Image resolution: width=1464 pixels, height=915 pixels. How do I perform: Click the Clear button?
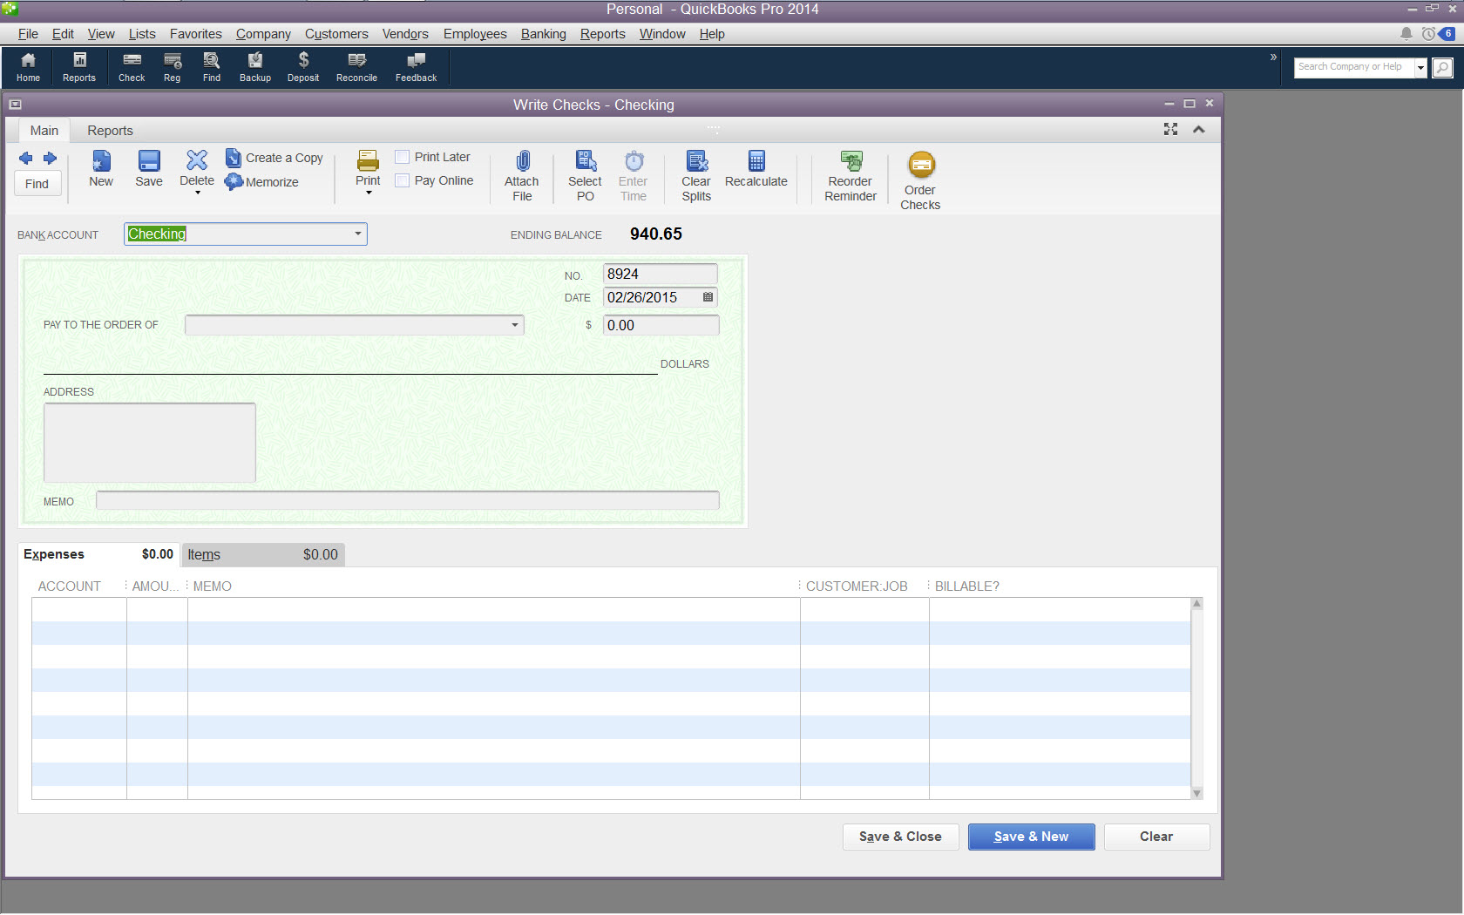1156,837
